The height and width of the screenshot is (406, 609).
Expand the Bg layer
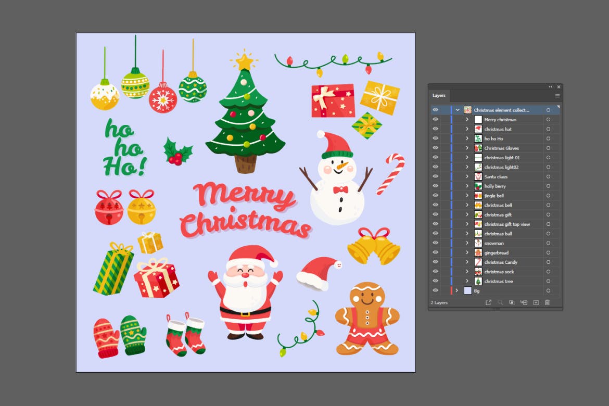[457, 291]
